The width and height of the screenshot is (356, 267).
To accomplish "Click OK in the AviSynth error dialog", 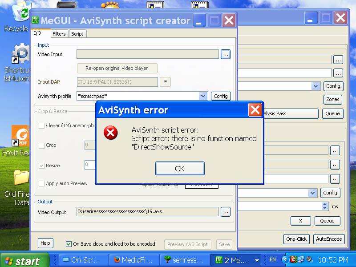I will [x=180, y=169].
